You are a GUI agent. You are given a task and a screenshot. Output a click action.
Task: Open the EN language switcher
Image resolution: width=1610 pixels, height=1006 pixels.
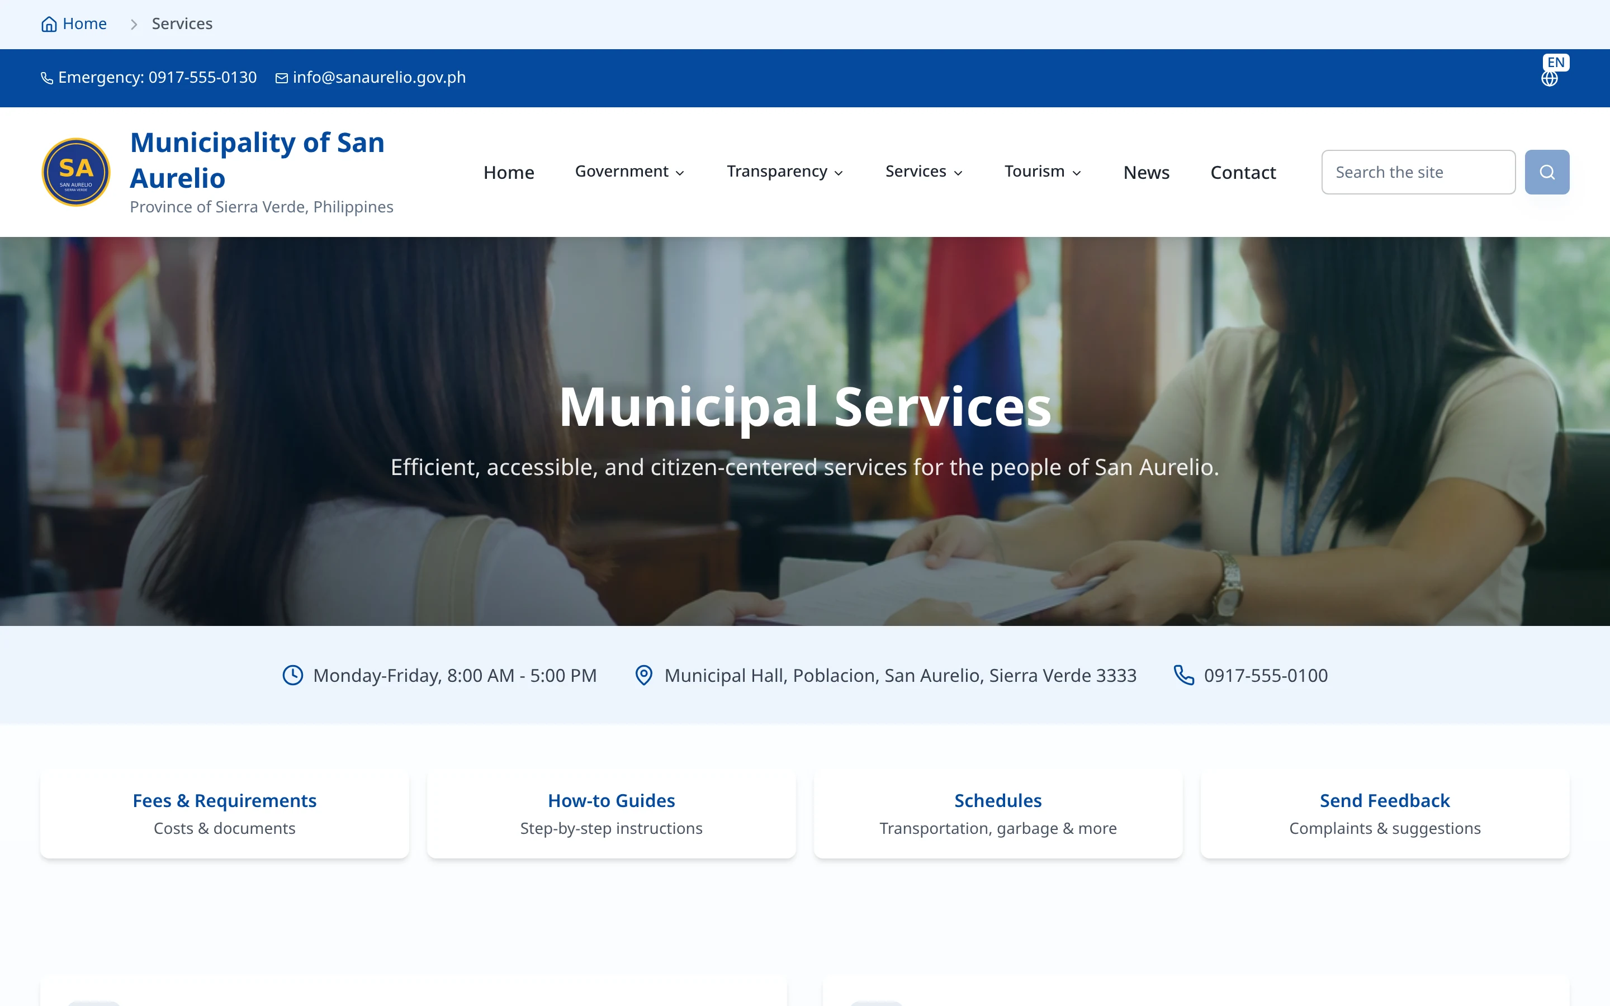1555,63
